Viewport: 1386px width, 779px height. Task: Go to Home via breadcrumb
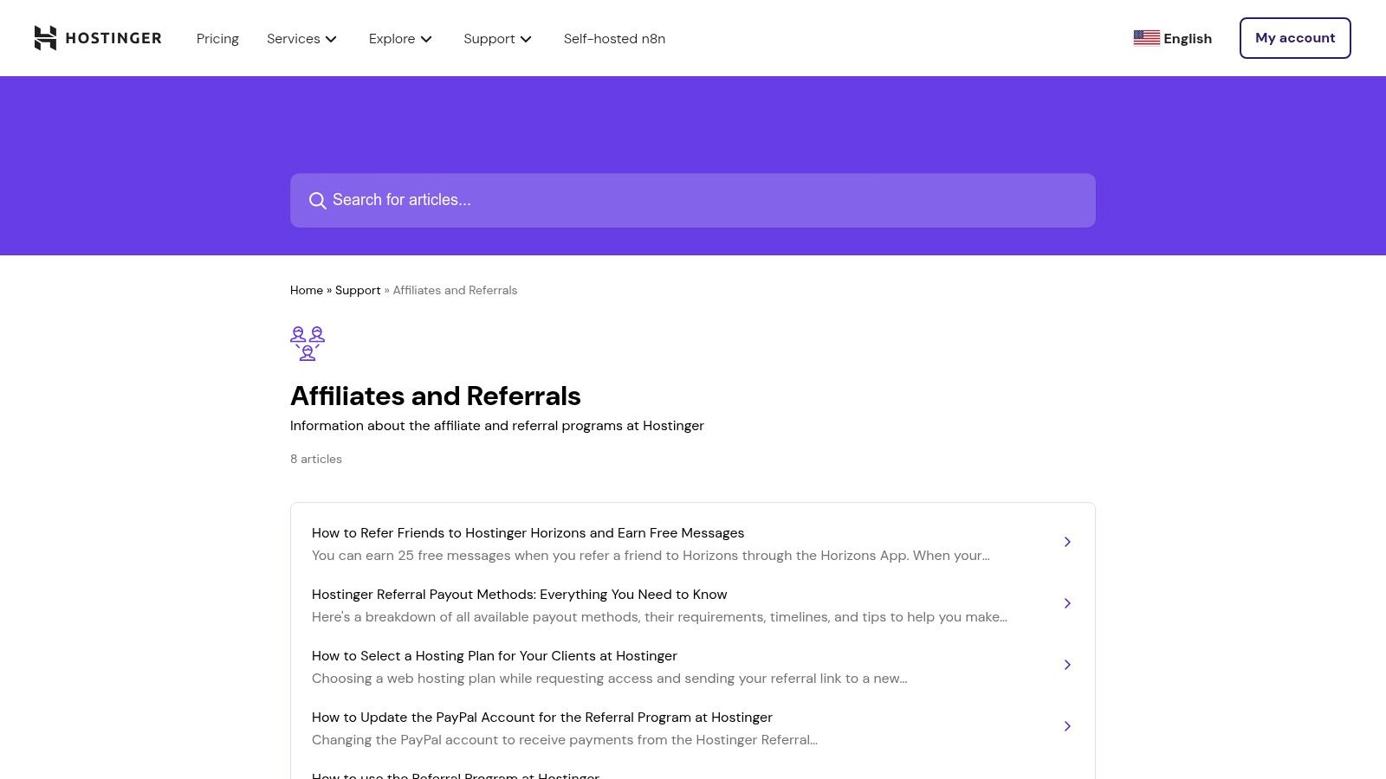306,290
